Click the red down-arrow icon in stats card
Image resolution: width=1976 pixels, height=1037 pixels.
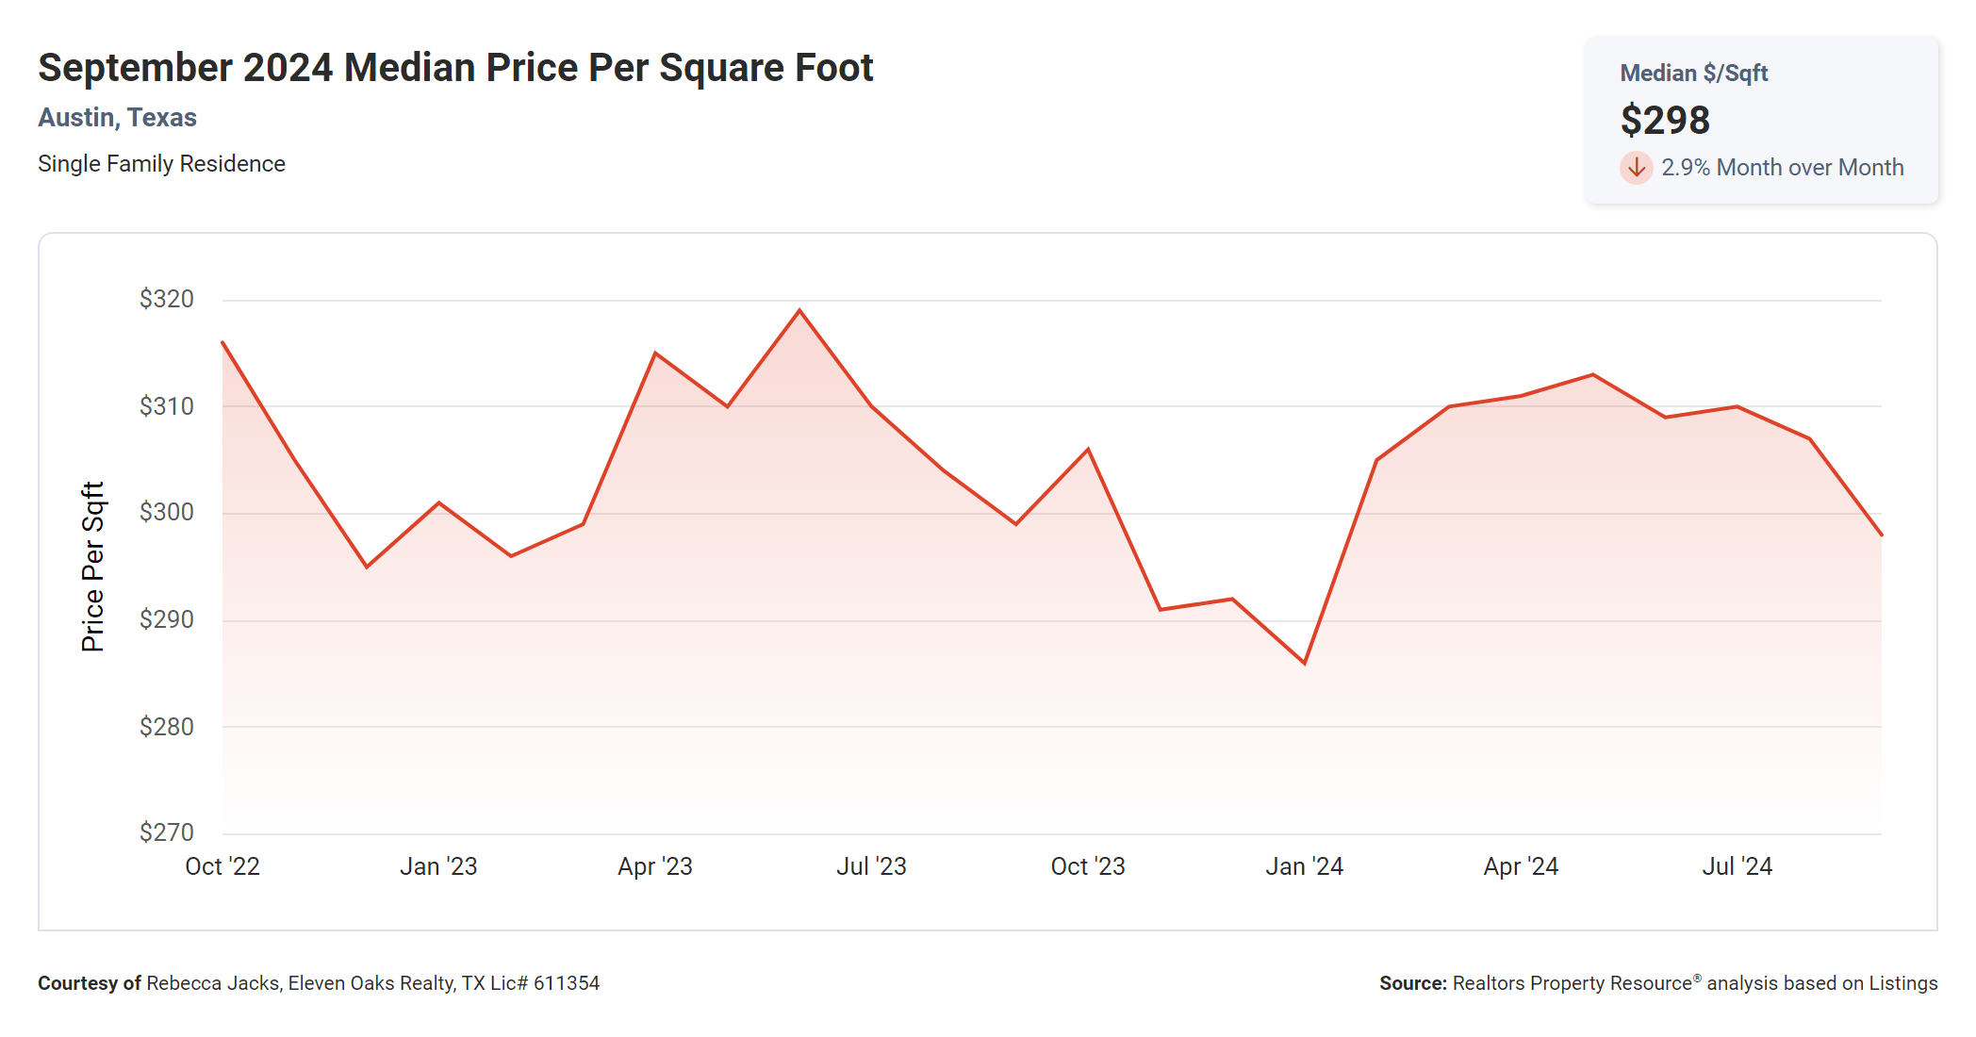tap(1637, 168)
